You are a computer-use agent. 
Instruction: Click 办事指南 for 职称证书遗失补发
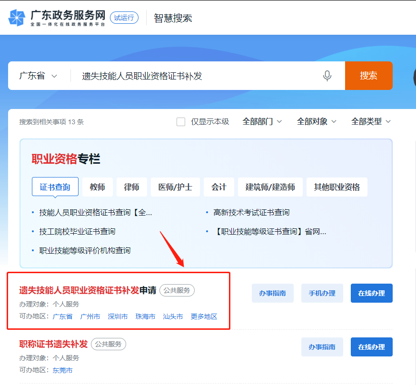322,347
